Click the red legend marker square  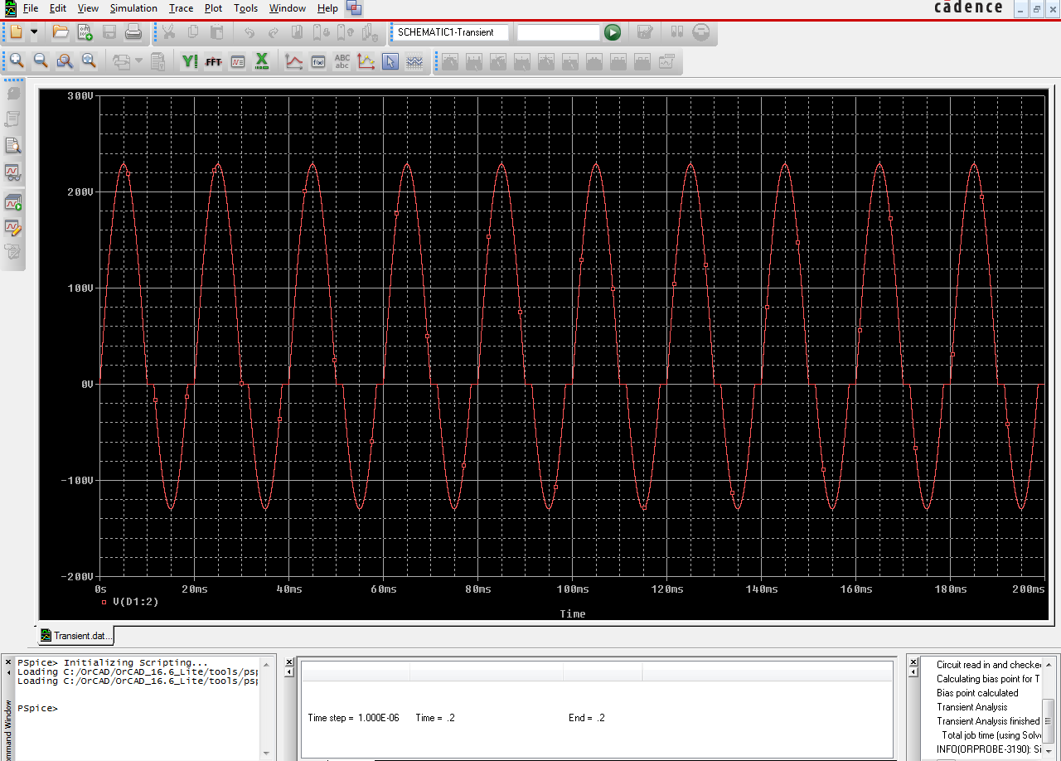click(x=104, y=602)
